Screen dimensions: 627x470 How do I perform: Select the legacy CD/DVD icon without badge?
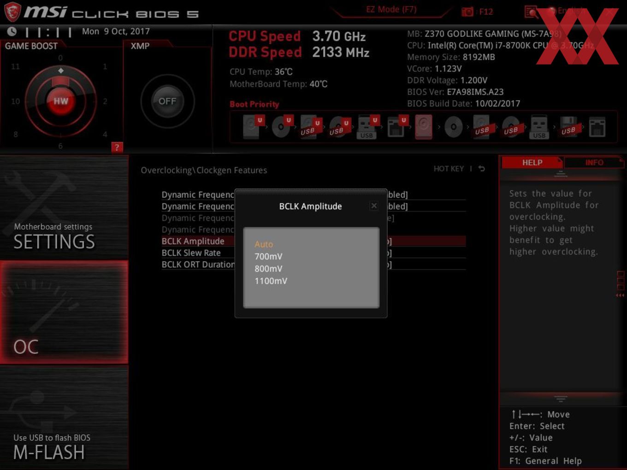pyautogui.click(x=453, y=127)
